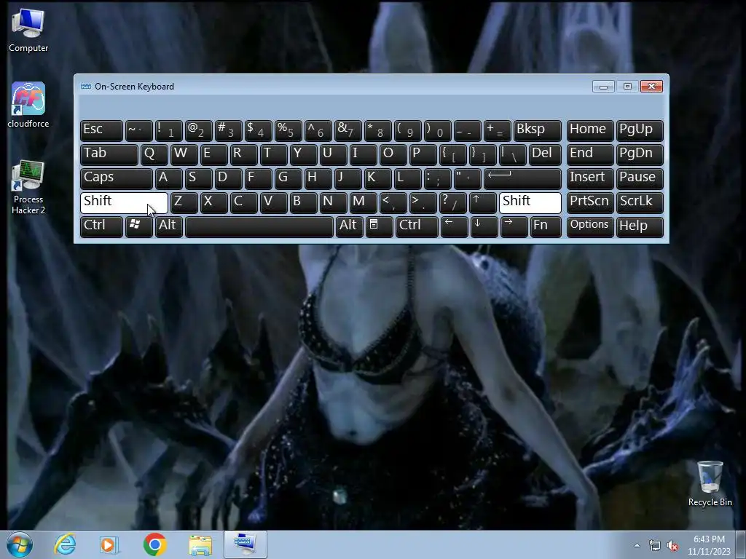The height and width of the screenshot is (559, 746).
Task: Click the On-Screen Keyboard taskbar button
Action: (x=246, y=544)
